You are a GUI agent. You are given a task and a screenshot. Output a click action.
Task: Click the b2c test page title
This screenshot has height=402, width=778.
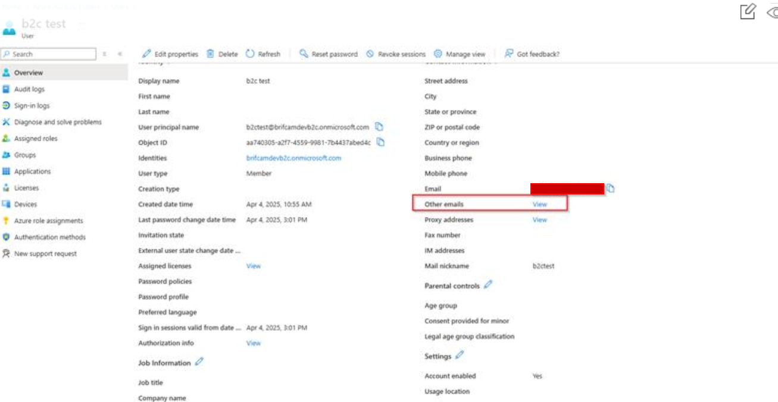point(44,24)
